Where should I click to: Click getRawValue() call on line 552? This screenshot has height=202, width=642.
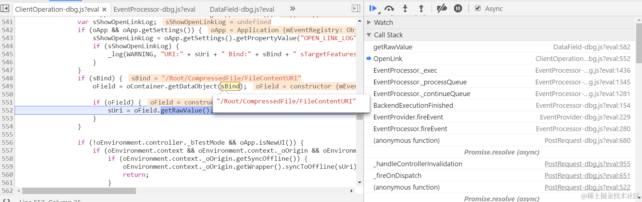pyautogui.click(x=187, y=110)
